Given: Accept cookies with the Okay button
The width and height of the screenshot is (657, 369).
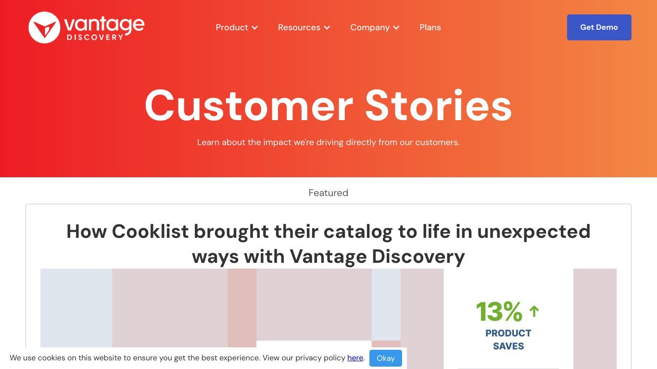Looking at the screenshot, I should [x=386, y=358].
